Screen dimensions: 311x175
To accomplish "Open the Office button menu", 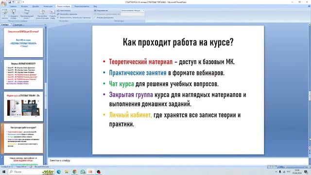I will click(x=3, y=3).
